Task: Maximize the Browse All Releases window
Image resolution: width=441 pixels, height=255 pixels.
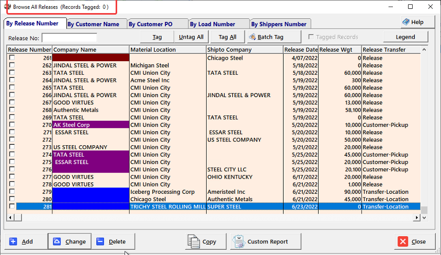Action: pyautogui.click(x=410, y=7)
